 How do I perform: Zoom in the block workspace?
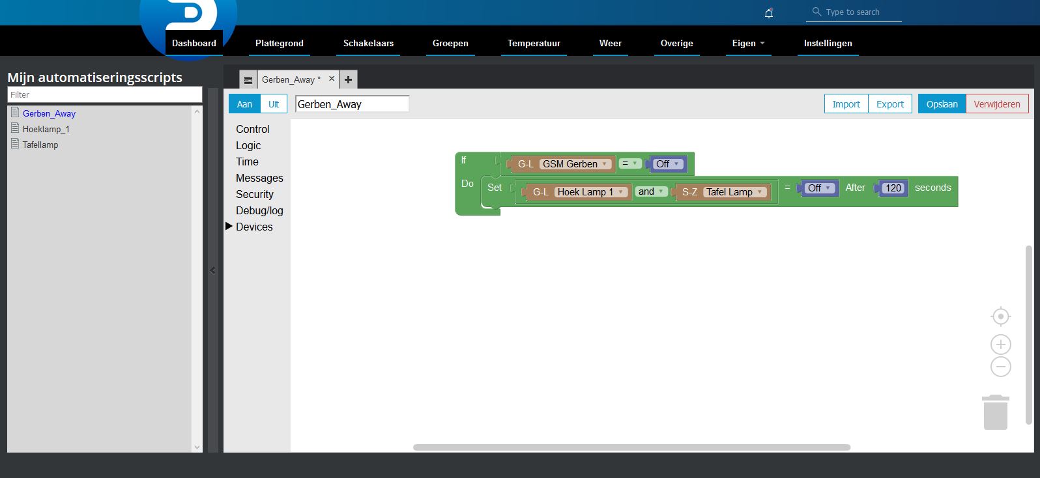click(1000, 344)
